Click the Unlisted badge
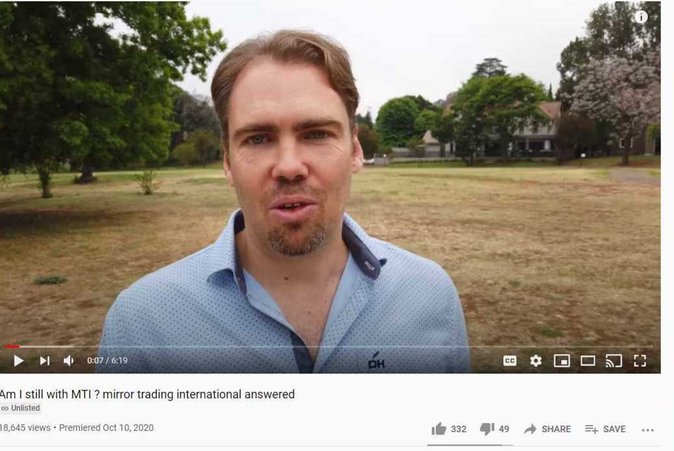The width and height of the screenshot is (674, 451). (x=21, y=407)
